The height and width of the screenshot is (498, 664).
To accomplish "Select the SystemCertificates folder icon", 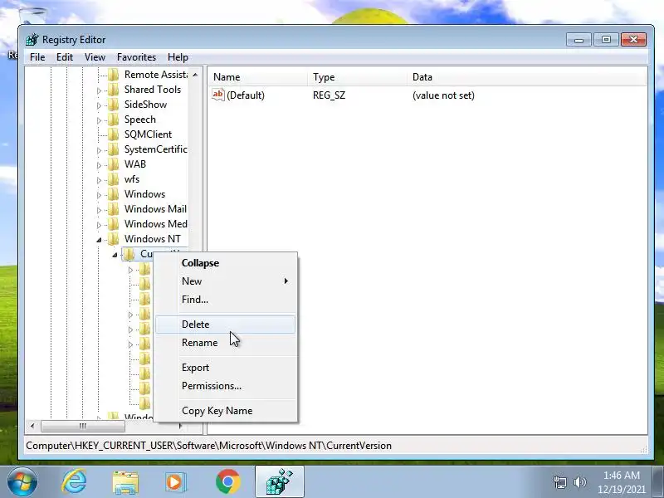I will tap(113, 149).
